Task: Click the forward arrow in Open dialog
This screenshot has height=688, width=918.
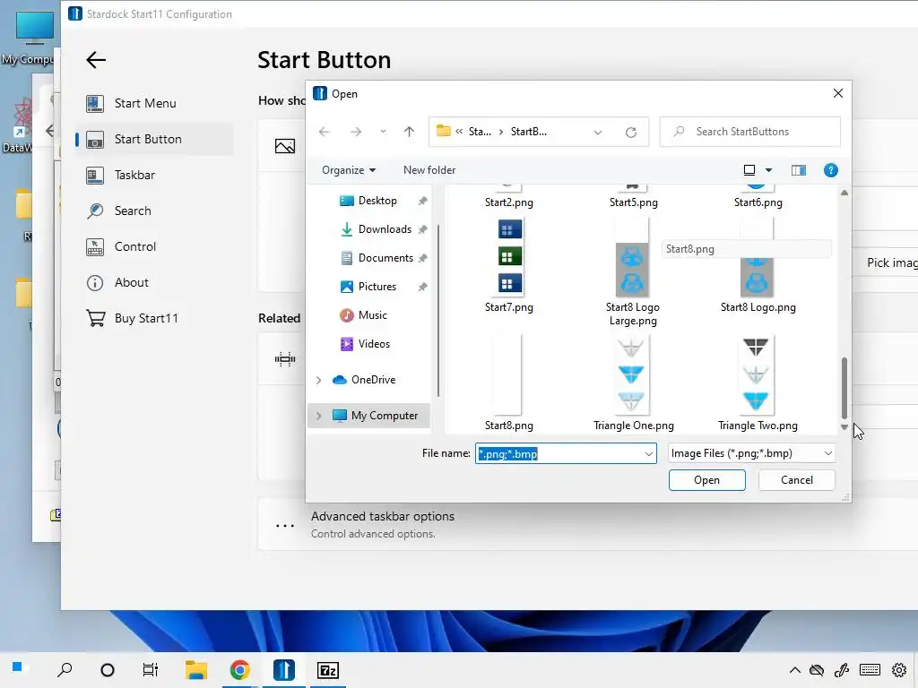Action: [355, 132]
